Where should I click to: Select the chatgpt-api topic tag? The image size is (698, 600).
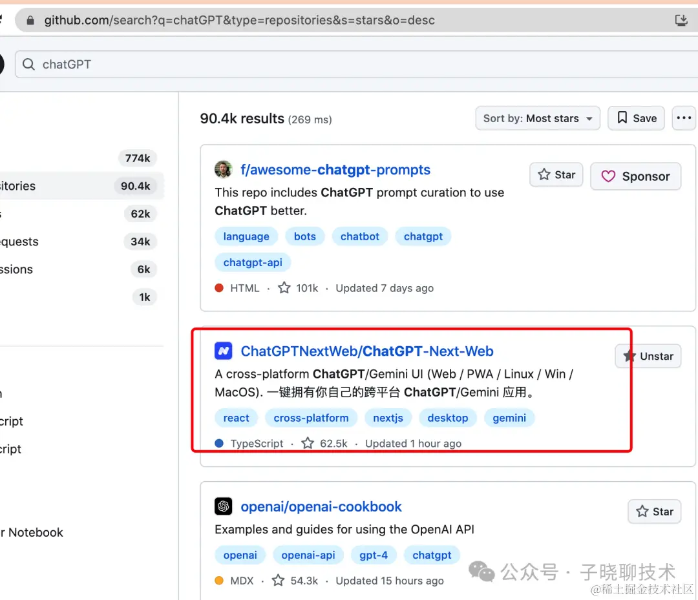tap(253, 262)
